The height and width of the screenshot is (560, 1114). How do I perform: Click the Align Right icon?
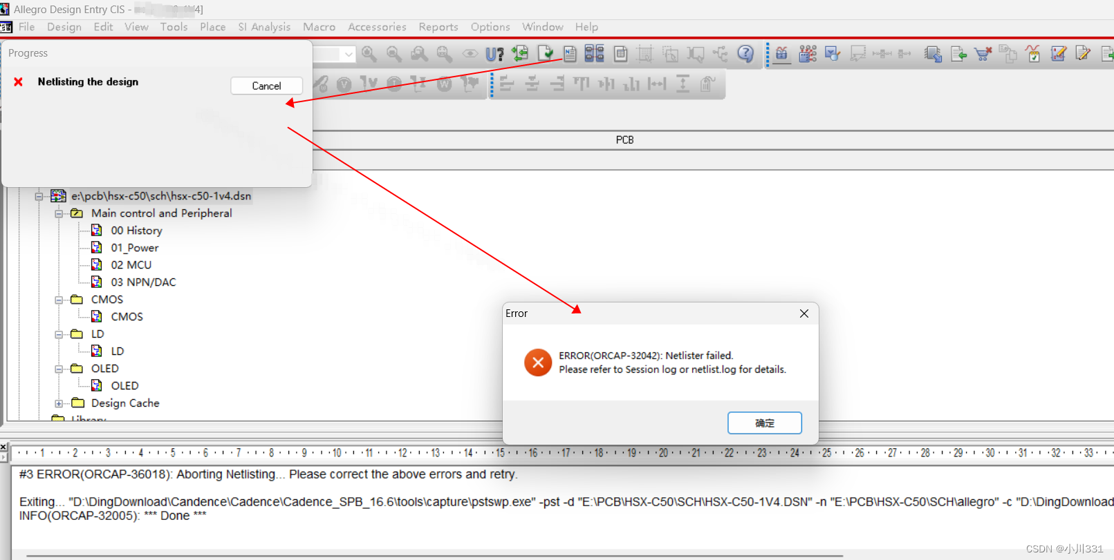557,84
